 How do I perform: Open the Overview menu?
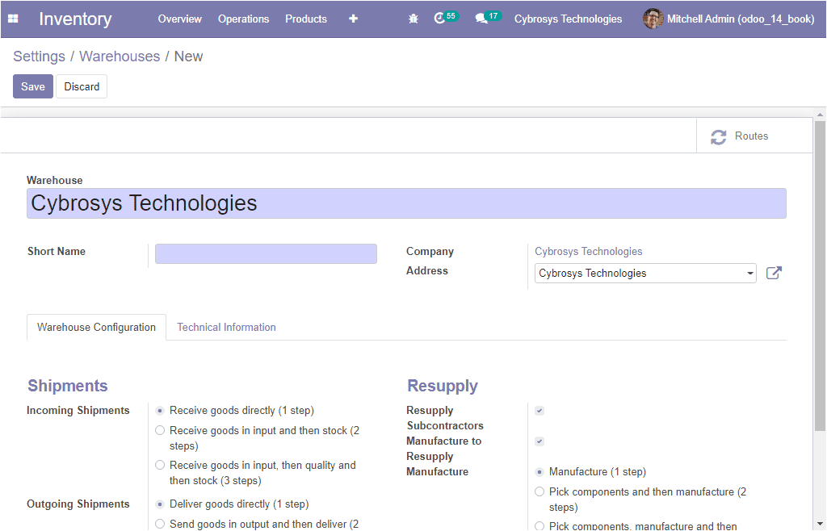(x=180, y=19)
